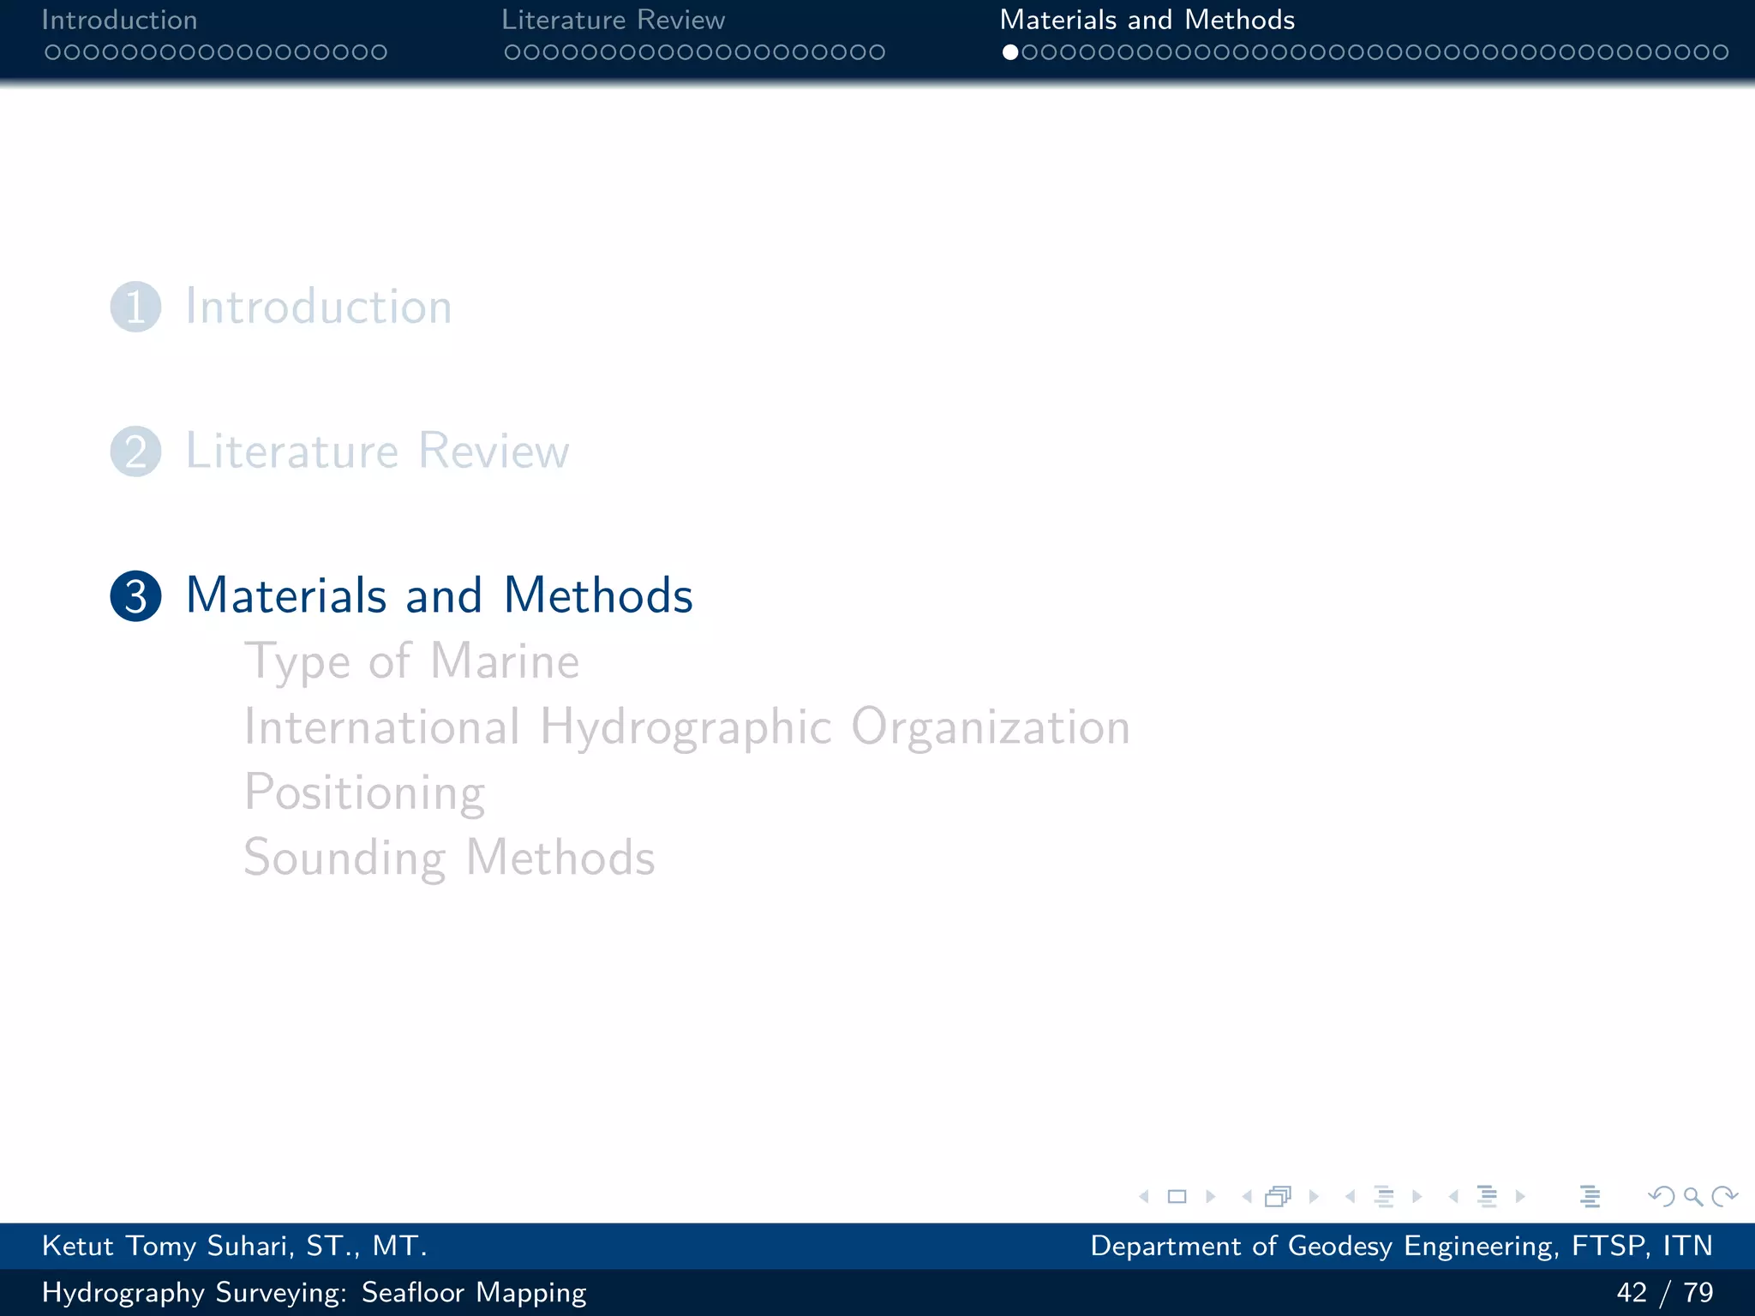Click the go-back curved arrow icon
Image resolution: width=1755 pixels, height=1316 pixels.
click(x=1661, y=1196)
